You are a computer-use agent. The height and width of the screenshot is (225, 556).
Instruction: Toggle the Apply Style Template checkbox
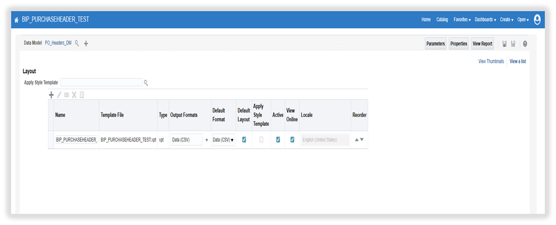(262, 140)
